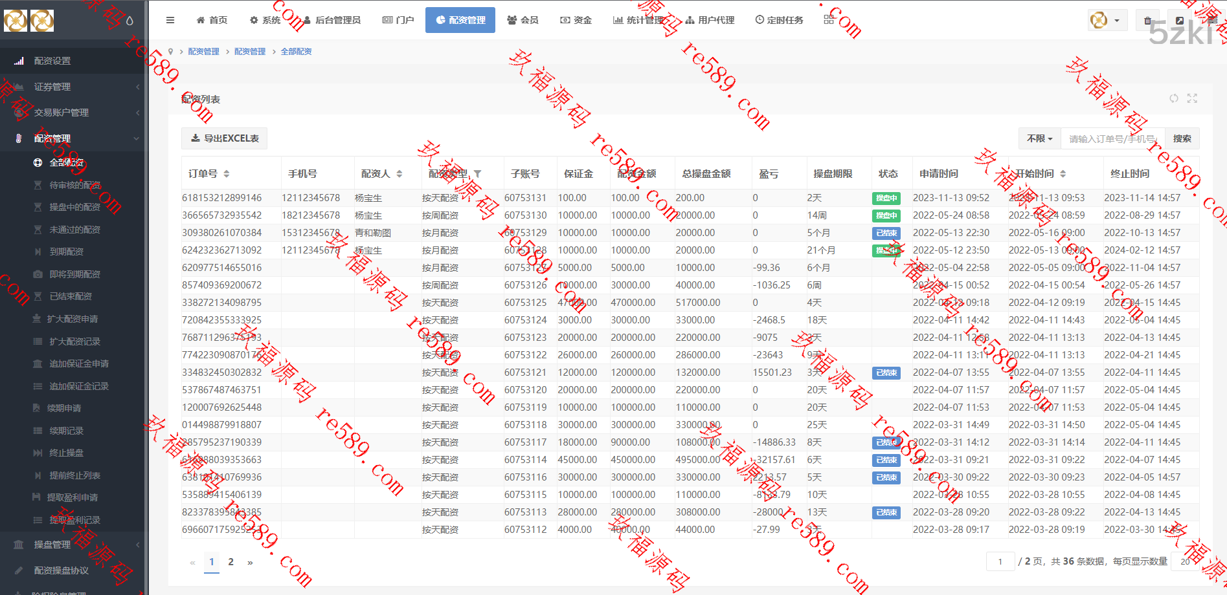Click the hamburger menu toggle icon
Image resolution: width=1227 pixels, height=595 pixels.
(x=170, y=20)
